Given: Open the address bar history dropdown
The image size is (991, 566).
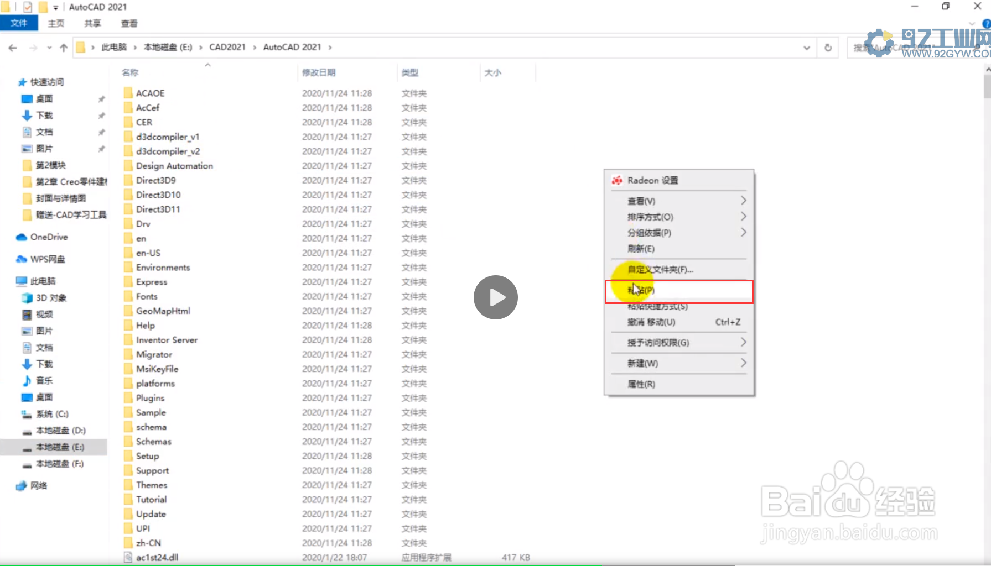Looking at the screenshot, I should [807, 48].
